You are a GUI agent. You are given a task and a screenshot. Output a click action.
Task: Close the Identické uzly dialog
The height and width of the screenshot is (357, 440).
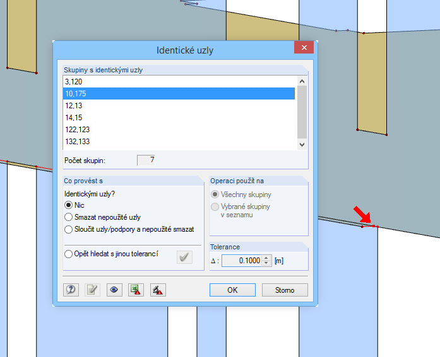pyautogui.click(x=304, y=47)
